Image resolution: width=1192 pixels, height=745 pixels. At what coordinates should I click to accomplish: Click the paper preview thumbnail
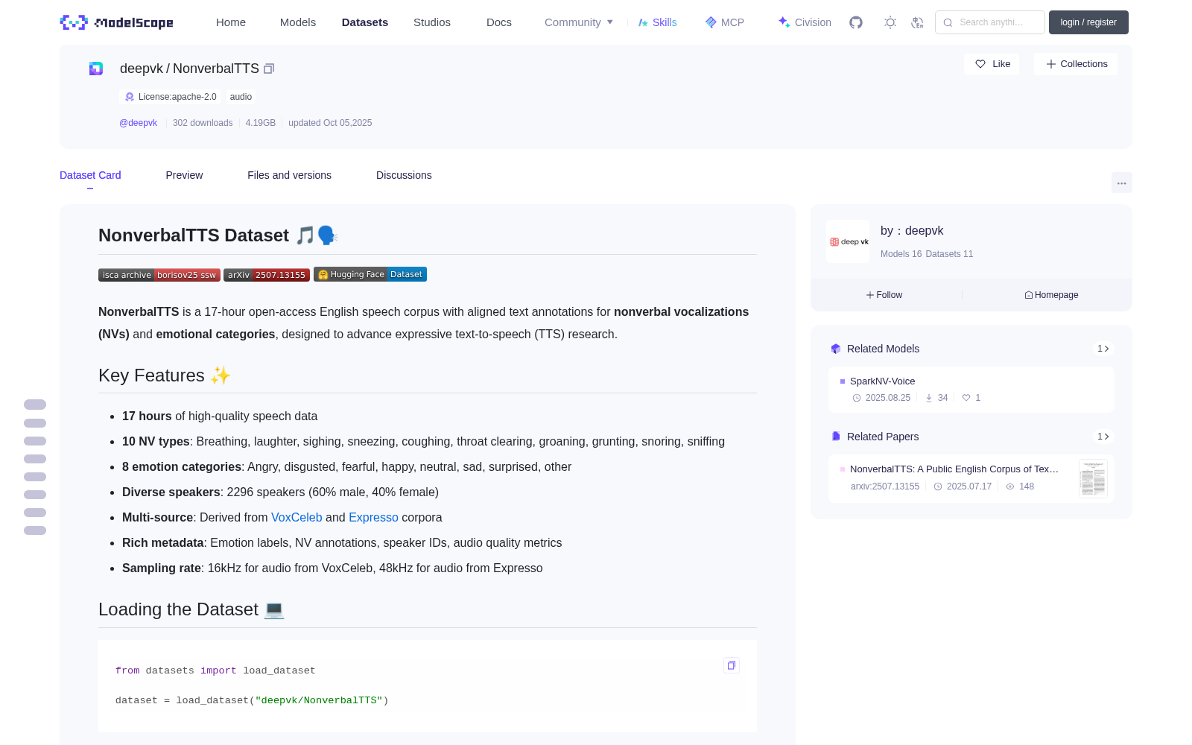pos(1093,478)
